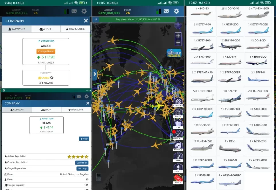Image resolution: width=276 pixels, height=190 pixels.
Task: Expand the left side panel arrow
Action: click(95, 75)
